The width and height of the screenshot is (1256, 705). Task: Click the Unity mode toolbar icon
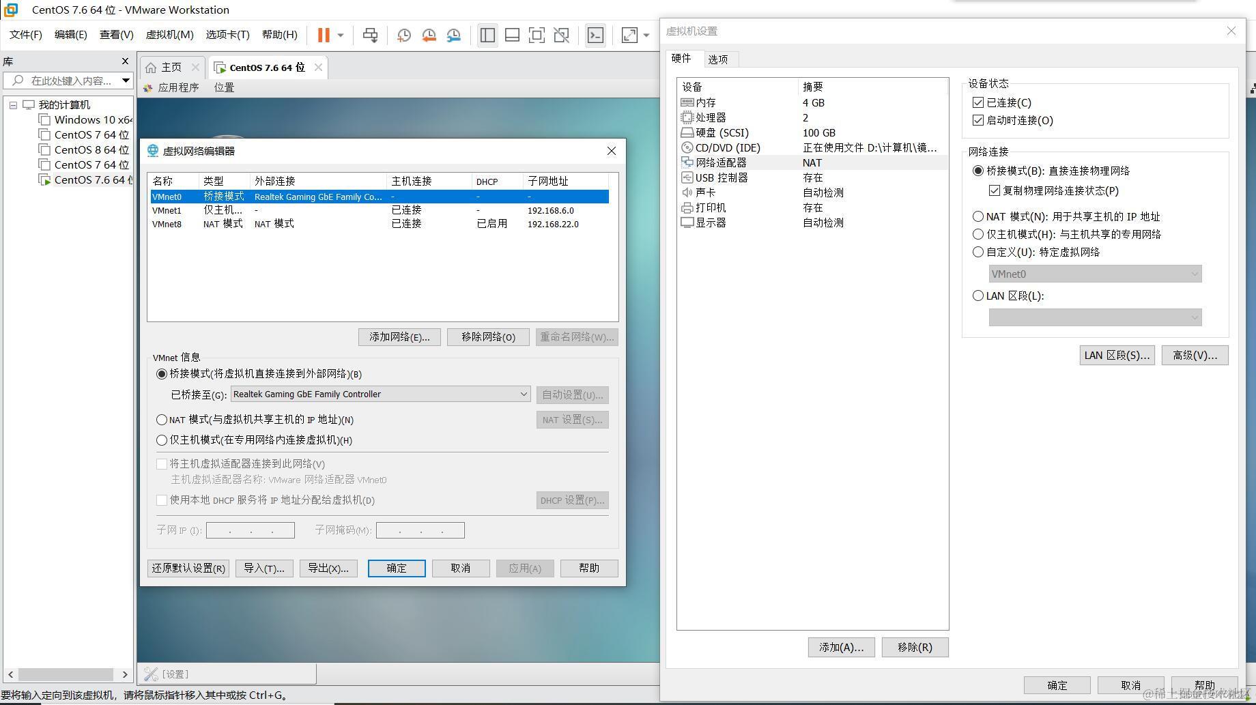[561, 35]
